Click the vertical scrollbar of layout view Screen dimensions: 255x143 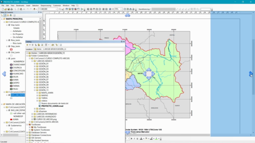pos(253,67)
